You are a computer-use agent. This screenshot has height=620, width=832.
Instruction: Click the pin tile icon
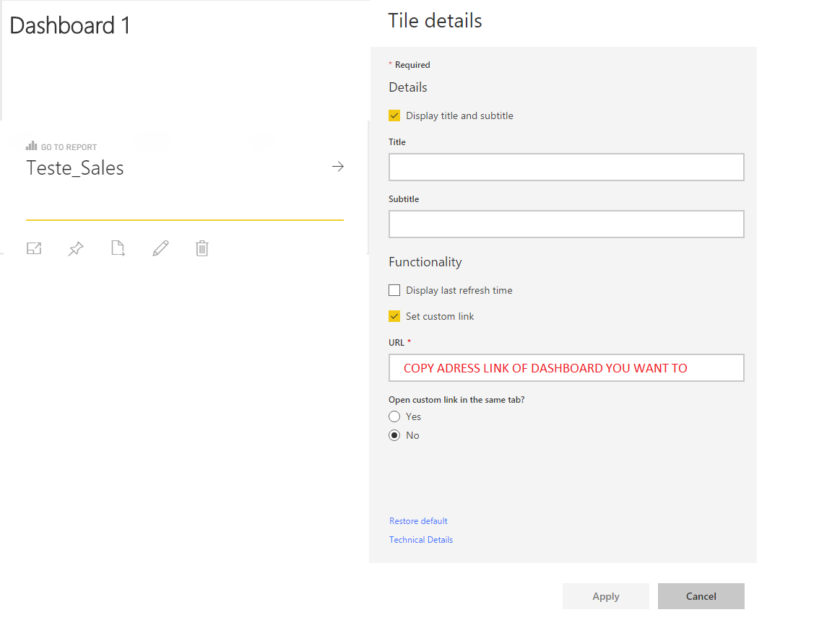click(76, 248)
